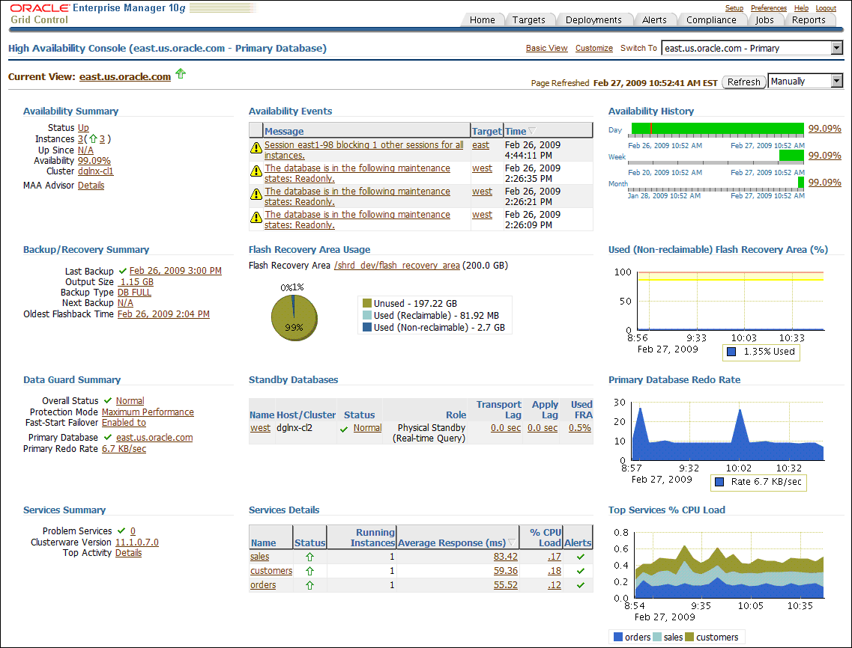852x648 pixels.
Task: Open the Help link
Action: pyautogui.click(x=801, y=8)
